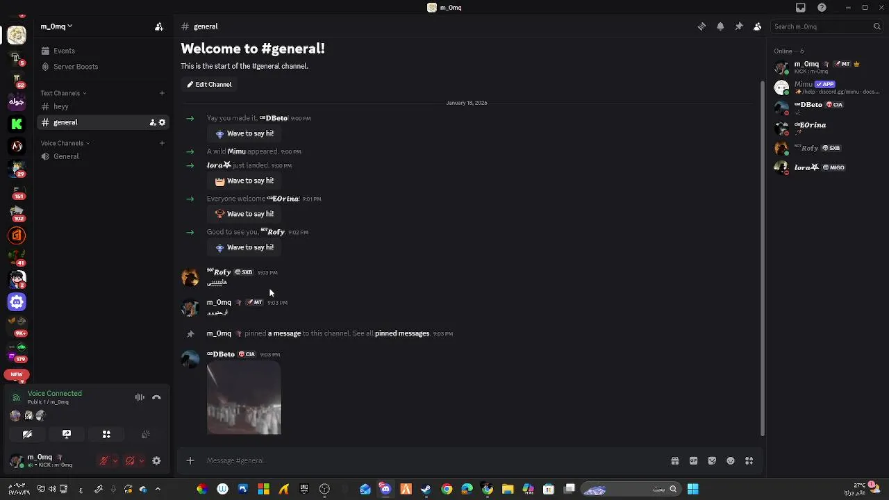Image resolution: width=889 pixels, height=500 pixels.
Task: Open the server with 52 notification badge
Action: pyautogui.click(x=17, y=79)
